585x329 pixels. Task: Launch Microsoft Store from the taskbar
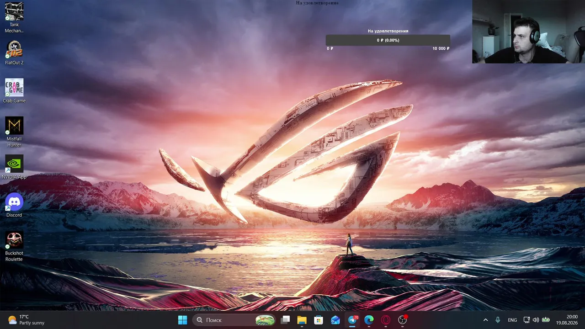[319, 320]
